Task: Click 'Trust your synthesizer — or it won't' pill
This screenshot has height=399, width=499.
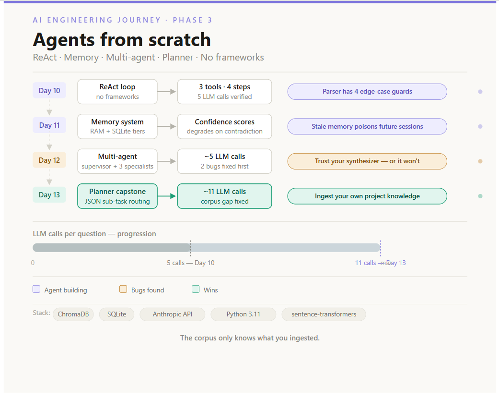Action: pos(367,161)
